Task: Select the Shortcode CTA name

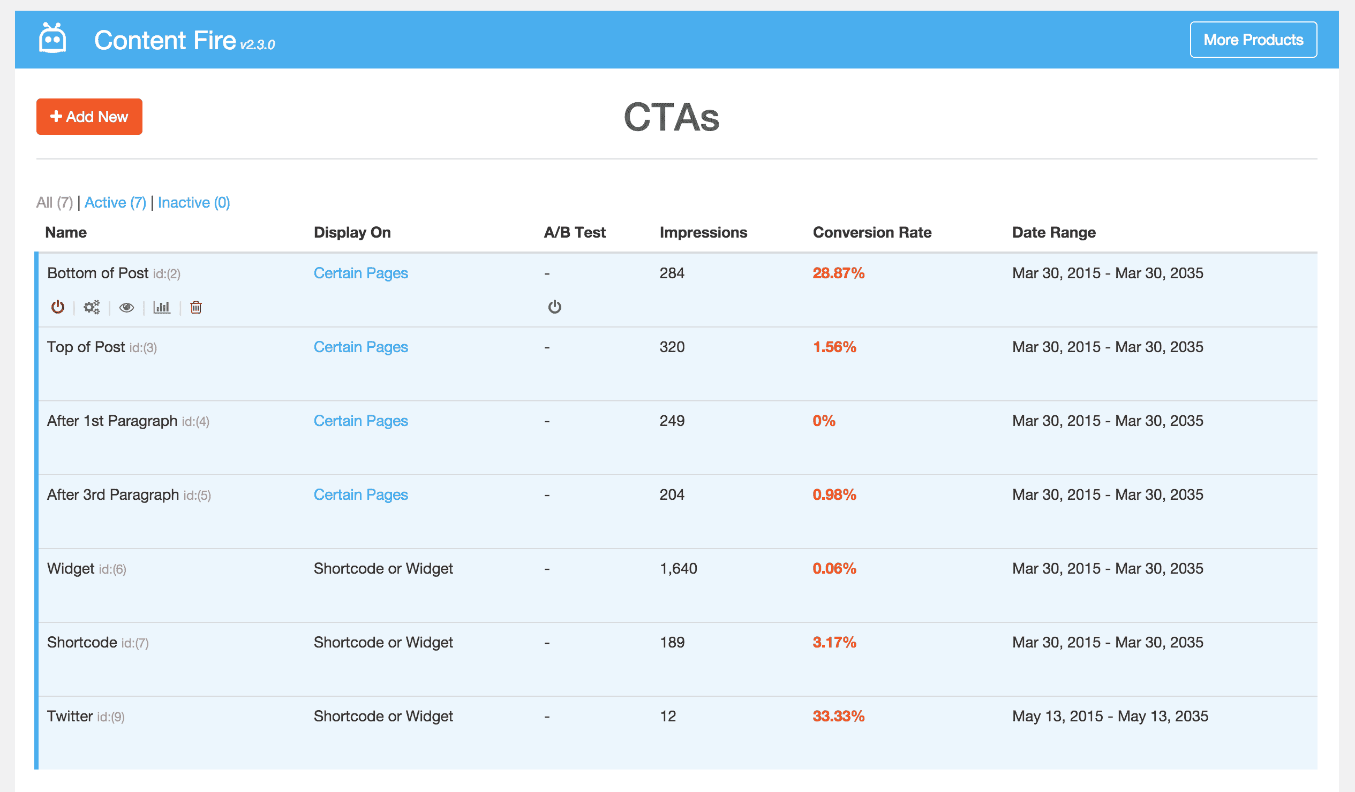Action: point(82,643)
